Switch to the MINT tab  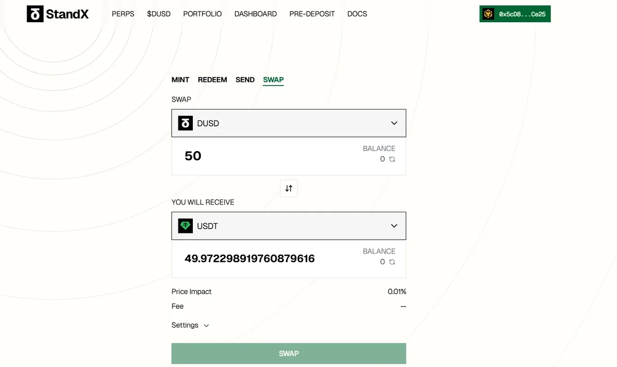(x=180, y=80)
